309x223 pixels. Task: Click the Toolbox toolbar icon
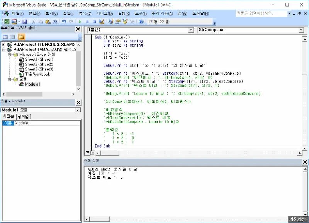[132, 22]
